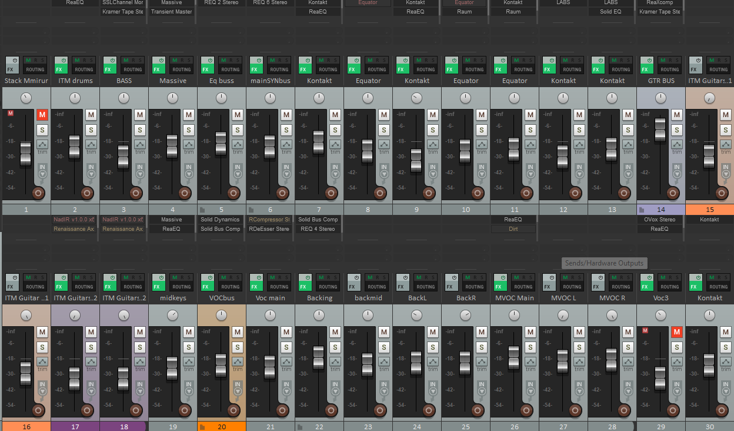Arm the BackL track for recording
This screenshot has height=431, width=734.
[429, 410]
